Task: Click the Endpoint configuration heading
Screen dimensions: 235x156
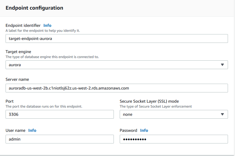Action: (x=34, y=8)
